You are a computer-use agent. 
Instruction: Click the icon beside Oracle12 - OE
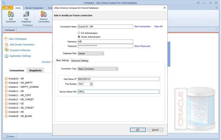pyautogui.click(x=6, y=104)
